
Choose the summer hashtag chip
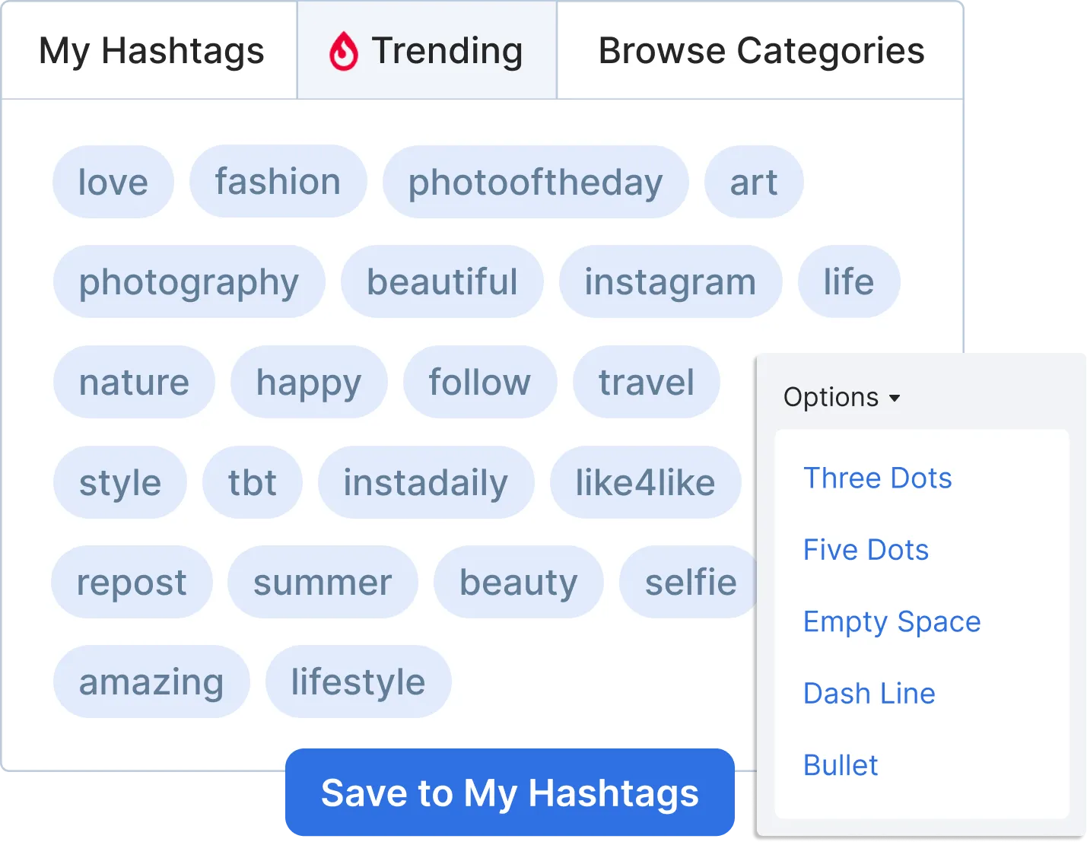323,582
